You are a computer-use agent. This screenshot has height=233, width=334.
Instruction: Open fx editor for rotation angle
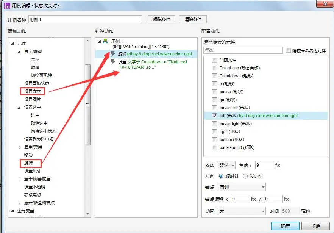[278, 165]
